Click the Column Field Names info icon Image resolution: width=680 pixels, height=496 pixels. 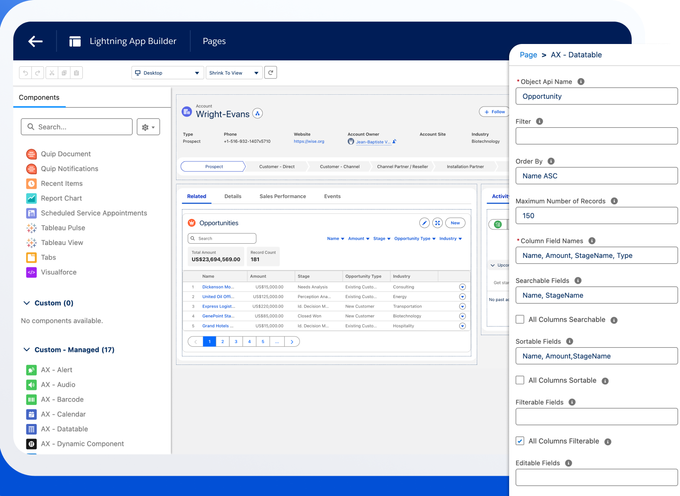point(592,241)
